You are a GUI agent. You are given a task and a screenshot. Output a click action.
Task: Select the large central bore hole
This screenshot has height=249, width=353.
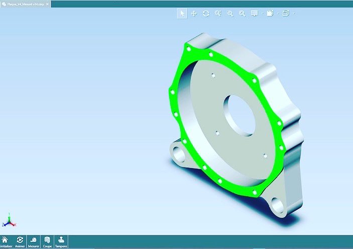click(x=240, y=116)
